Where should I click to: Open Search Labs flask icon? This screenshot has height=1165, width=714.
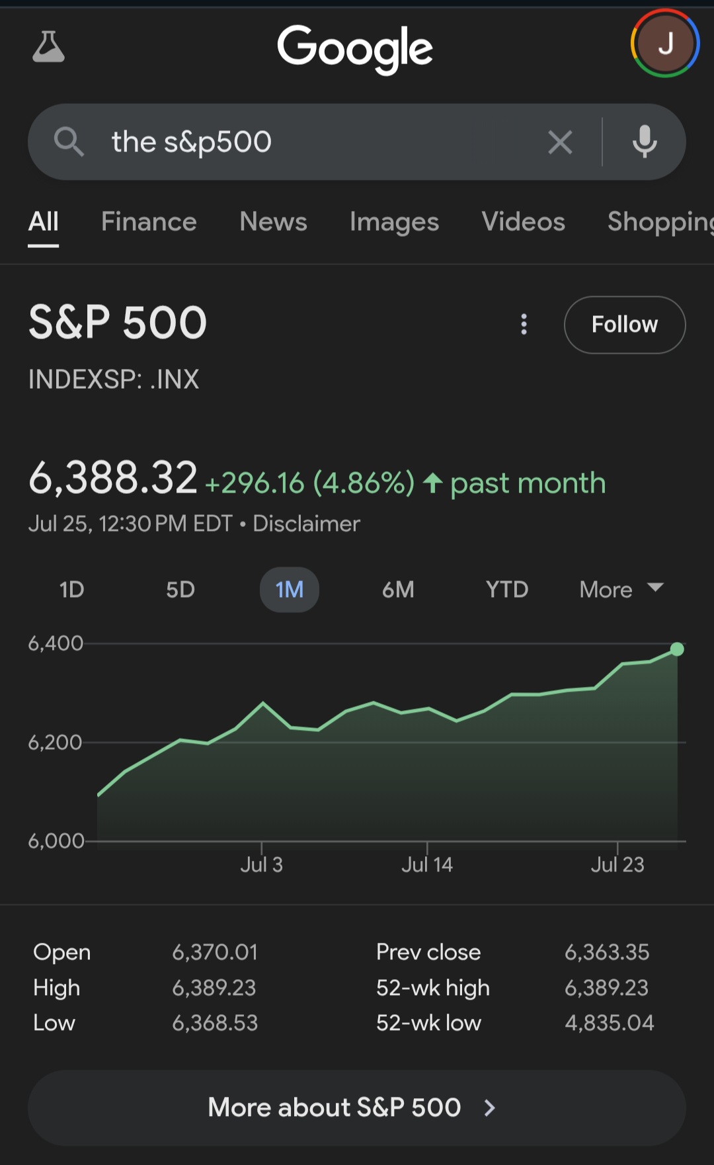point(48,47)
